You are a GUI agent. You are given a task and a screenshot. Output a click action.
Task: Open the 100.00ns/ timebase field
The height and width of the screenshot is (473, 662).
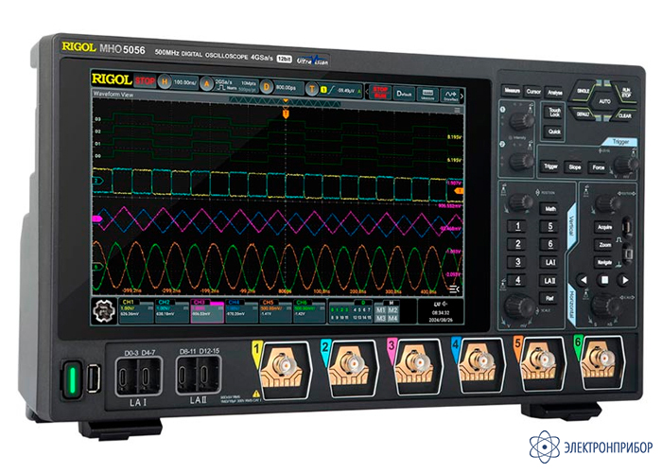click(x=185, y=82)
